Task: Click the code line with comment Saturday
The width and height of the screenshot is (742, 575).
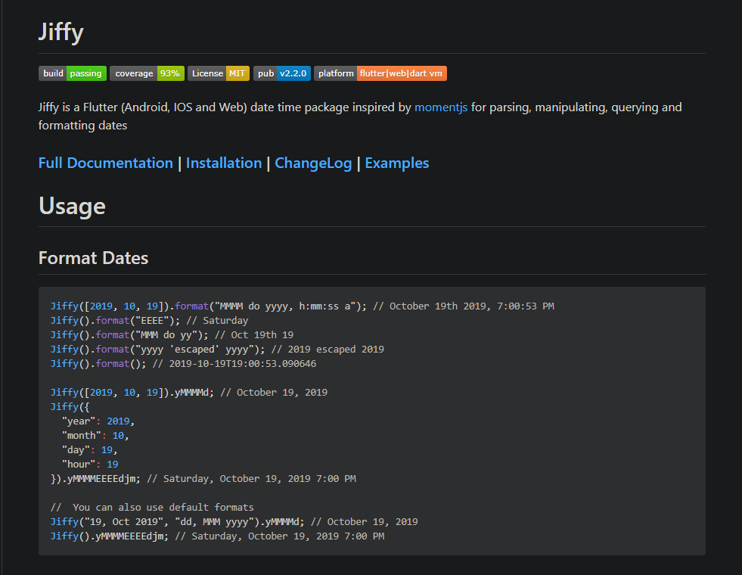Action: [x=149, y=321]
